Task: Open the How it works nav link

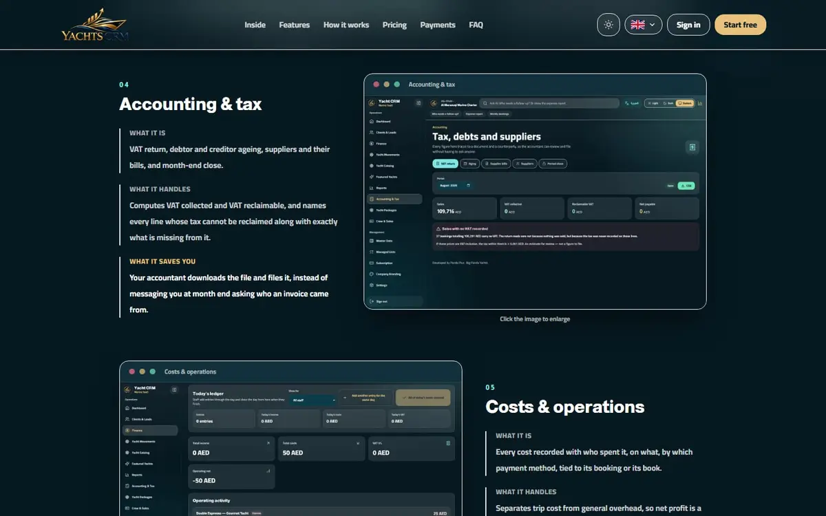Action: pyautogui.click(x=346, y=25)
